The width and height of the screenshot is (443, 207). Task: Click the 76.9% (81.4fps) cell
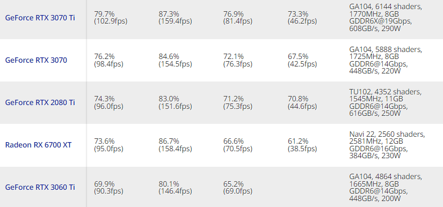pos(238,18)
